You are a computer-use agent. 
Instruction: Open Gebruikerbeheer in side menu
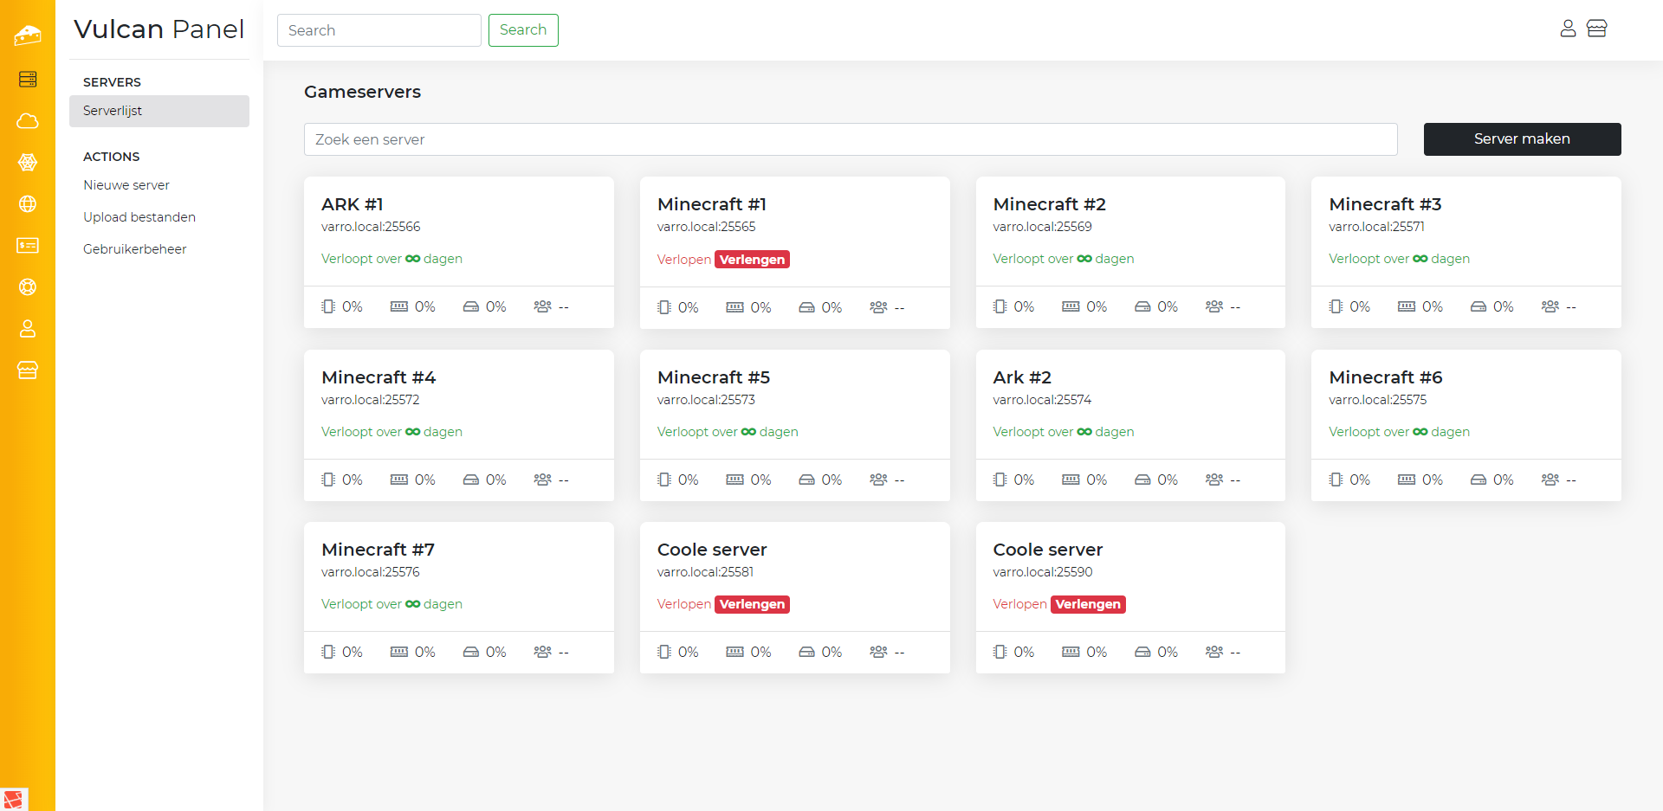pyautogui.click(x=135, y=249)
